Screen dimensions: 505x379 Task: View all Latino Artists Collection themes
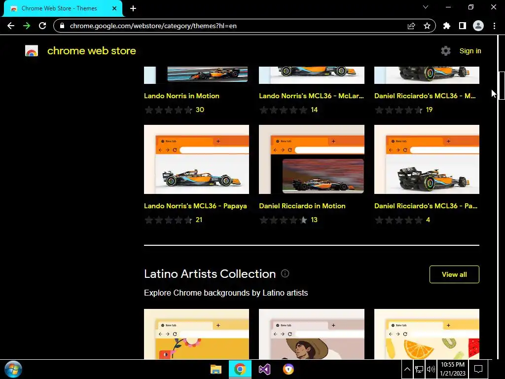point(454,274)
